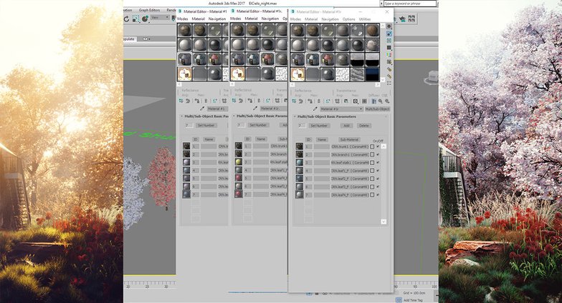This screenshot has width=562, height=303.
Task: Click the Get Material icon in rightmost editor
Action: coord(293,101)
